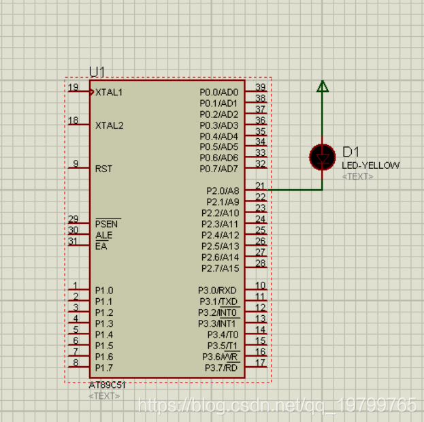Click the P3.6/WR pin label
Viewport: 424px width, 422px height.
click(220, 357)
